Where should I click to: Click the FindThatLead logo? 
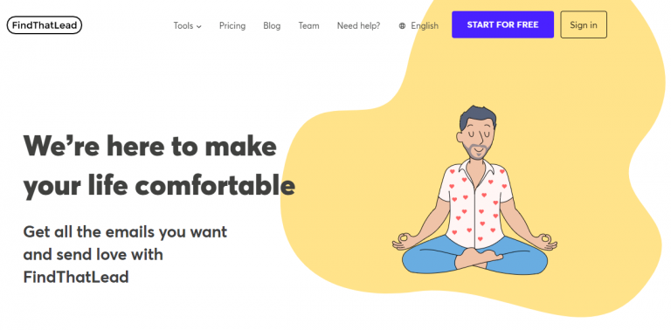point(44,25)
